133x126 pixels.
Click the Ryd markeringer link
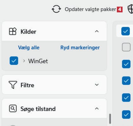80,47
